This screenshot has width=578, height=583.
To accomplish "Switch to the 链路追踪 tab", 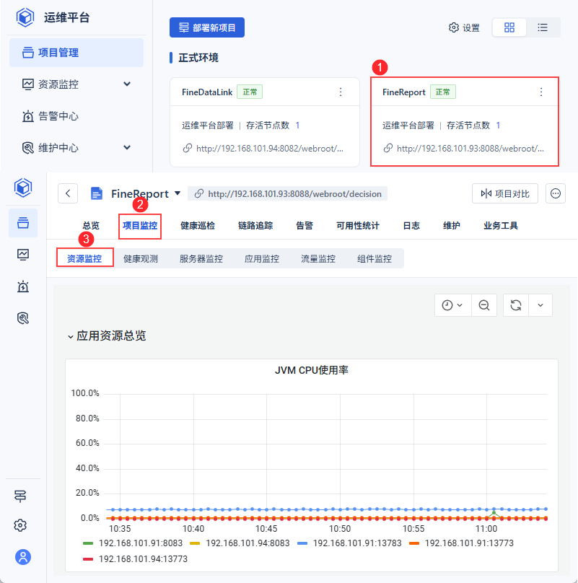I will [255, 226].
